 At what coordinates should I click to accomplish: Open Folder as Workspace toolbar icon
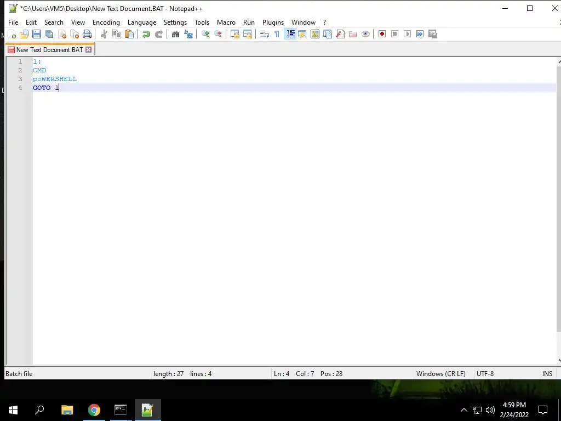tap(353, 34)
